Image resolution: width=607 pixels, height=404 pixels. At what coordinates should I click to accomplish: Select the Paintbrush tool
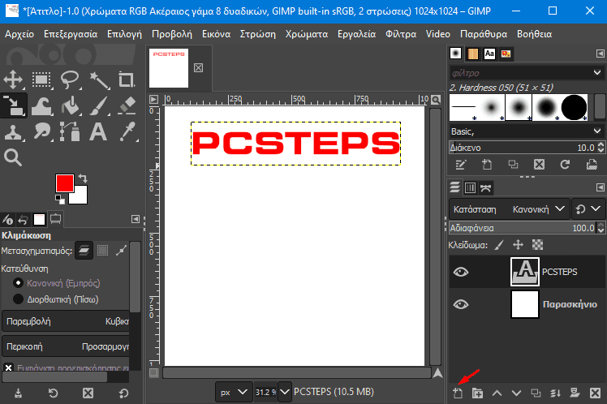[99, 105]
